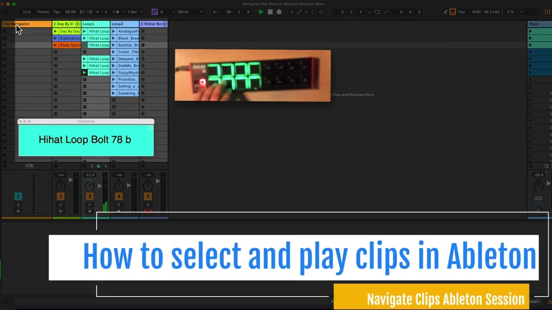This screenshot has width=552, height=310.
Task: Click the metronome toggle icon
Action: (x=116, y=12)
